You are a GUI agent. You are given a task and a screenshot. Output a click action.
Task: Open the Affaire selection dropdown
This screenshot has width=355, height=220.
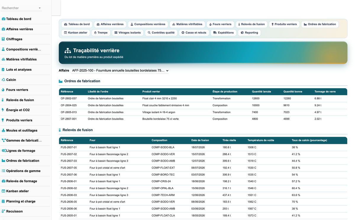[120, 71]
